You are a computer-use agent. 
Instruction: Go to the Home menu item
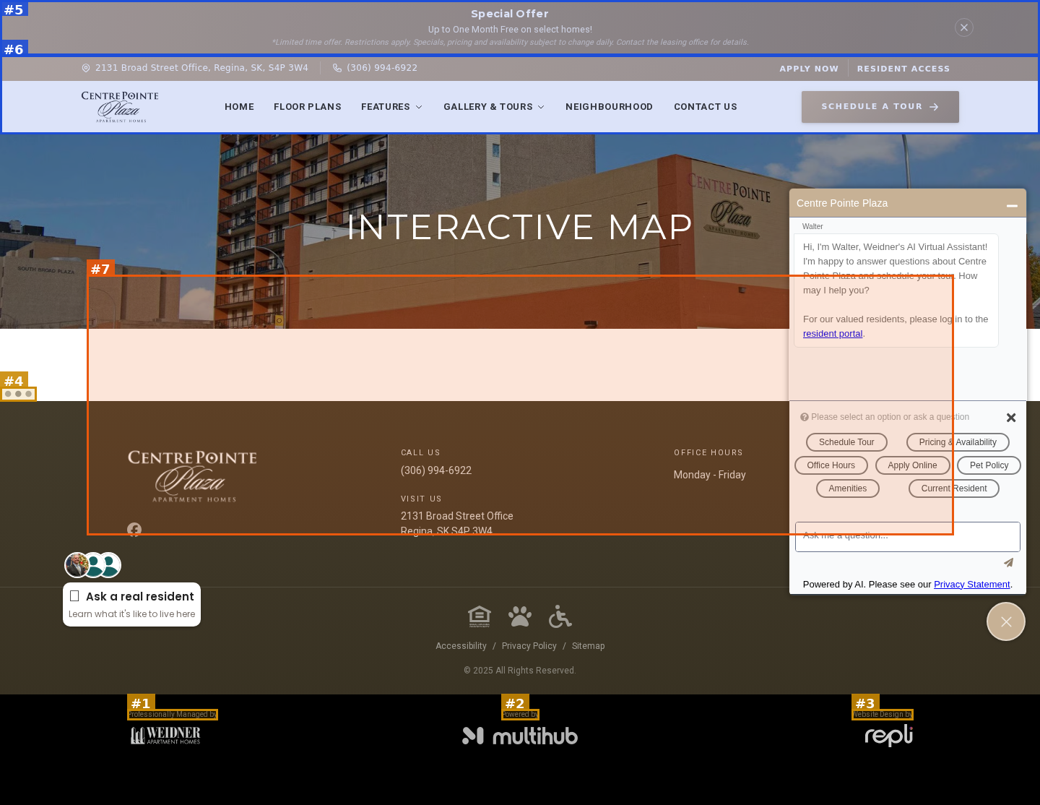239,107
